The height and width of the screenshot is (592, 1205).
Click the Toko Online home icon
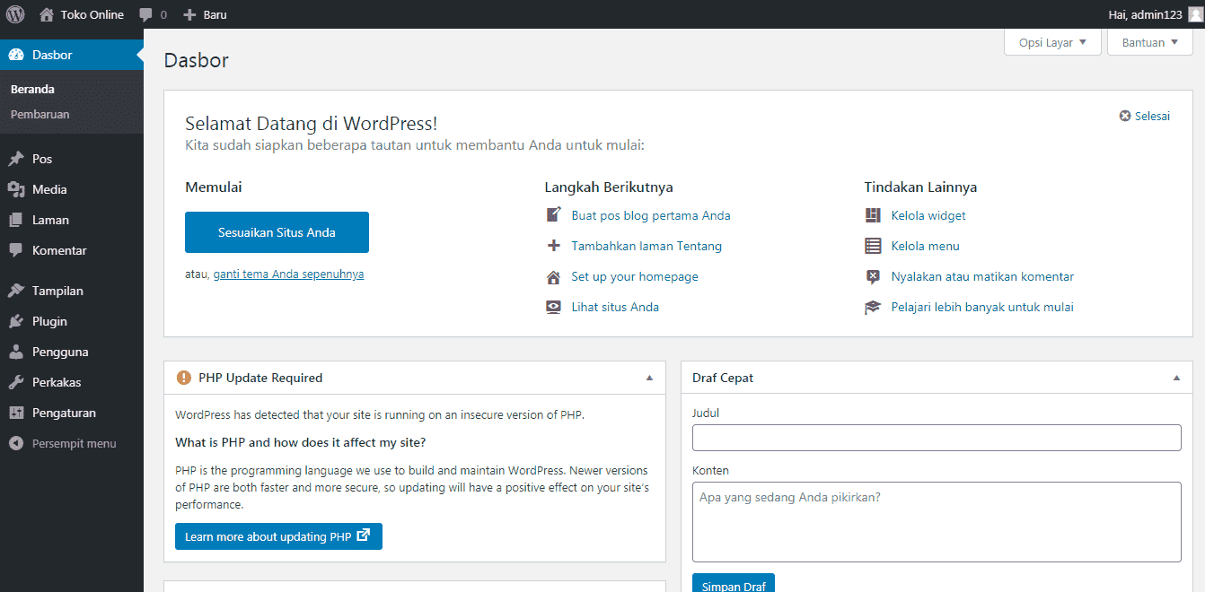pos(48,15)
